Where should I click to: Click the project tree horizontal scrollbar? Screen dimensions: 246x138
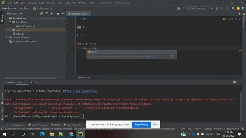click(x=30, y=78)
